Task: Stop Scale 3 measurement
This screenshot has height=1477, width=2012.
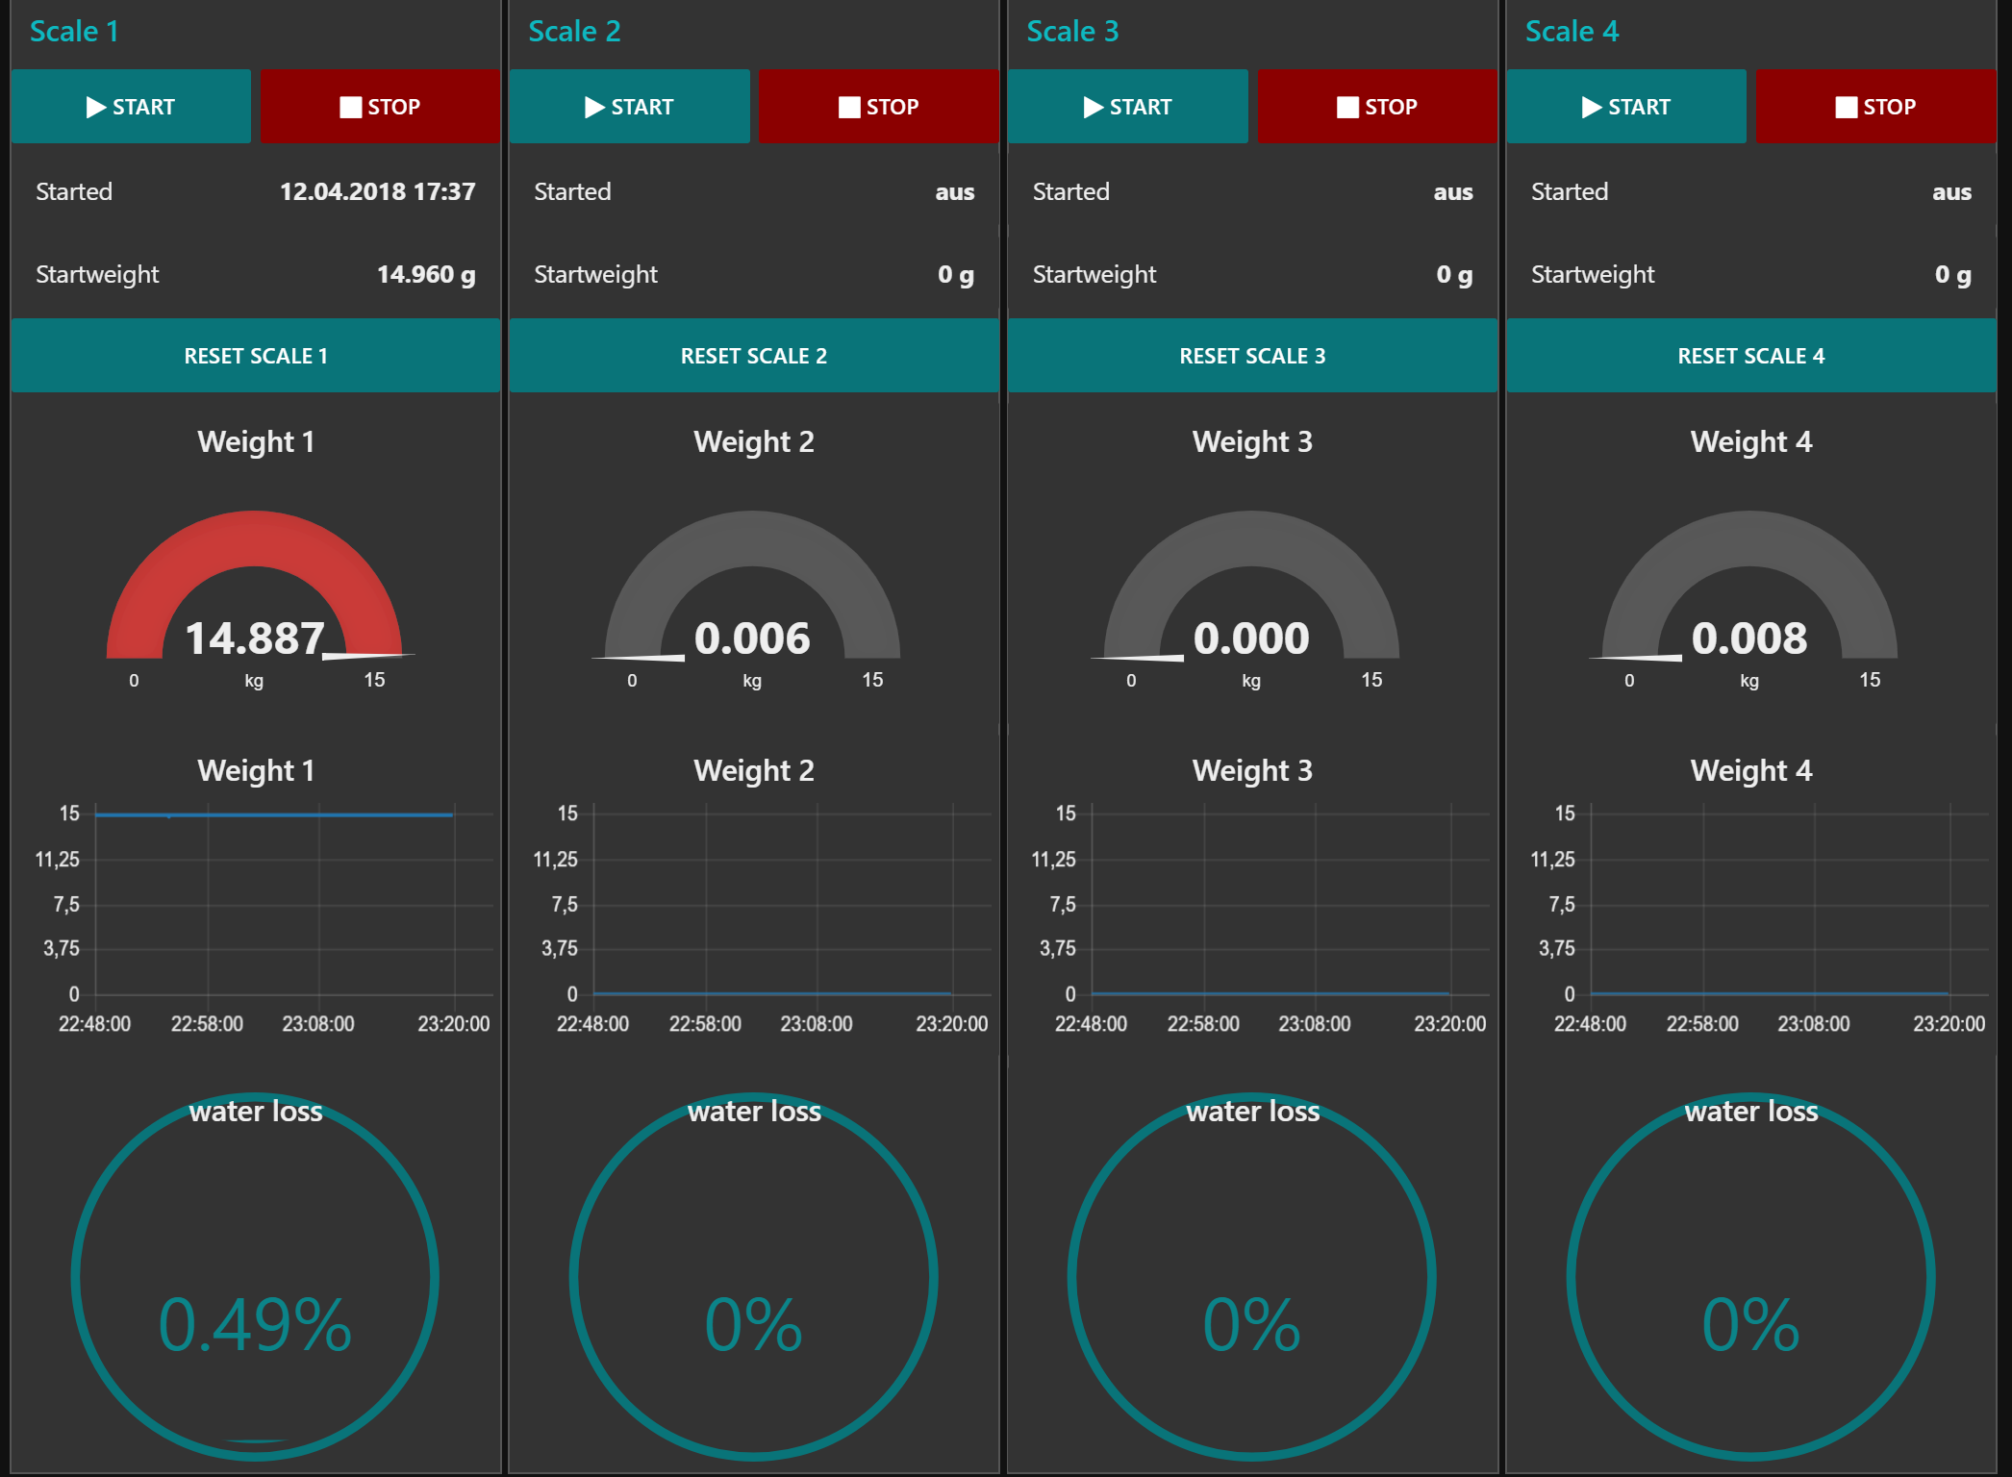Action: 1377,107
